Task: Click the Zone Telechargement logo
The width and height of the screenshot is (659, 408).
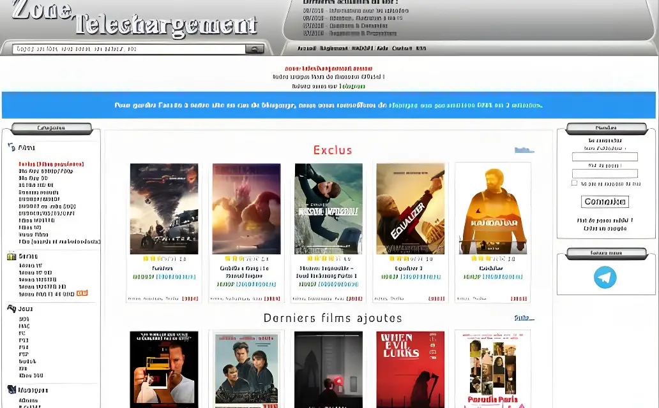Action: point(135,18)
